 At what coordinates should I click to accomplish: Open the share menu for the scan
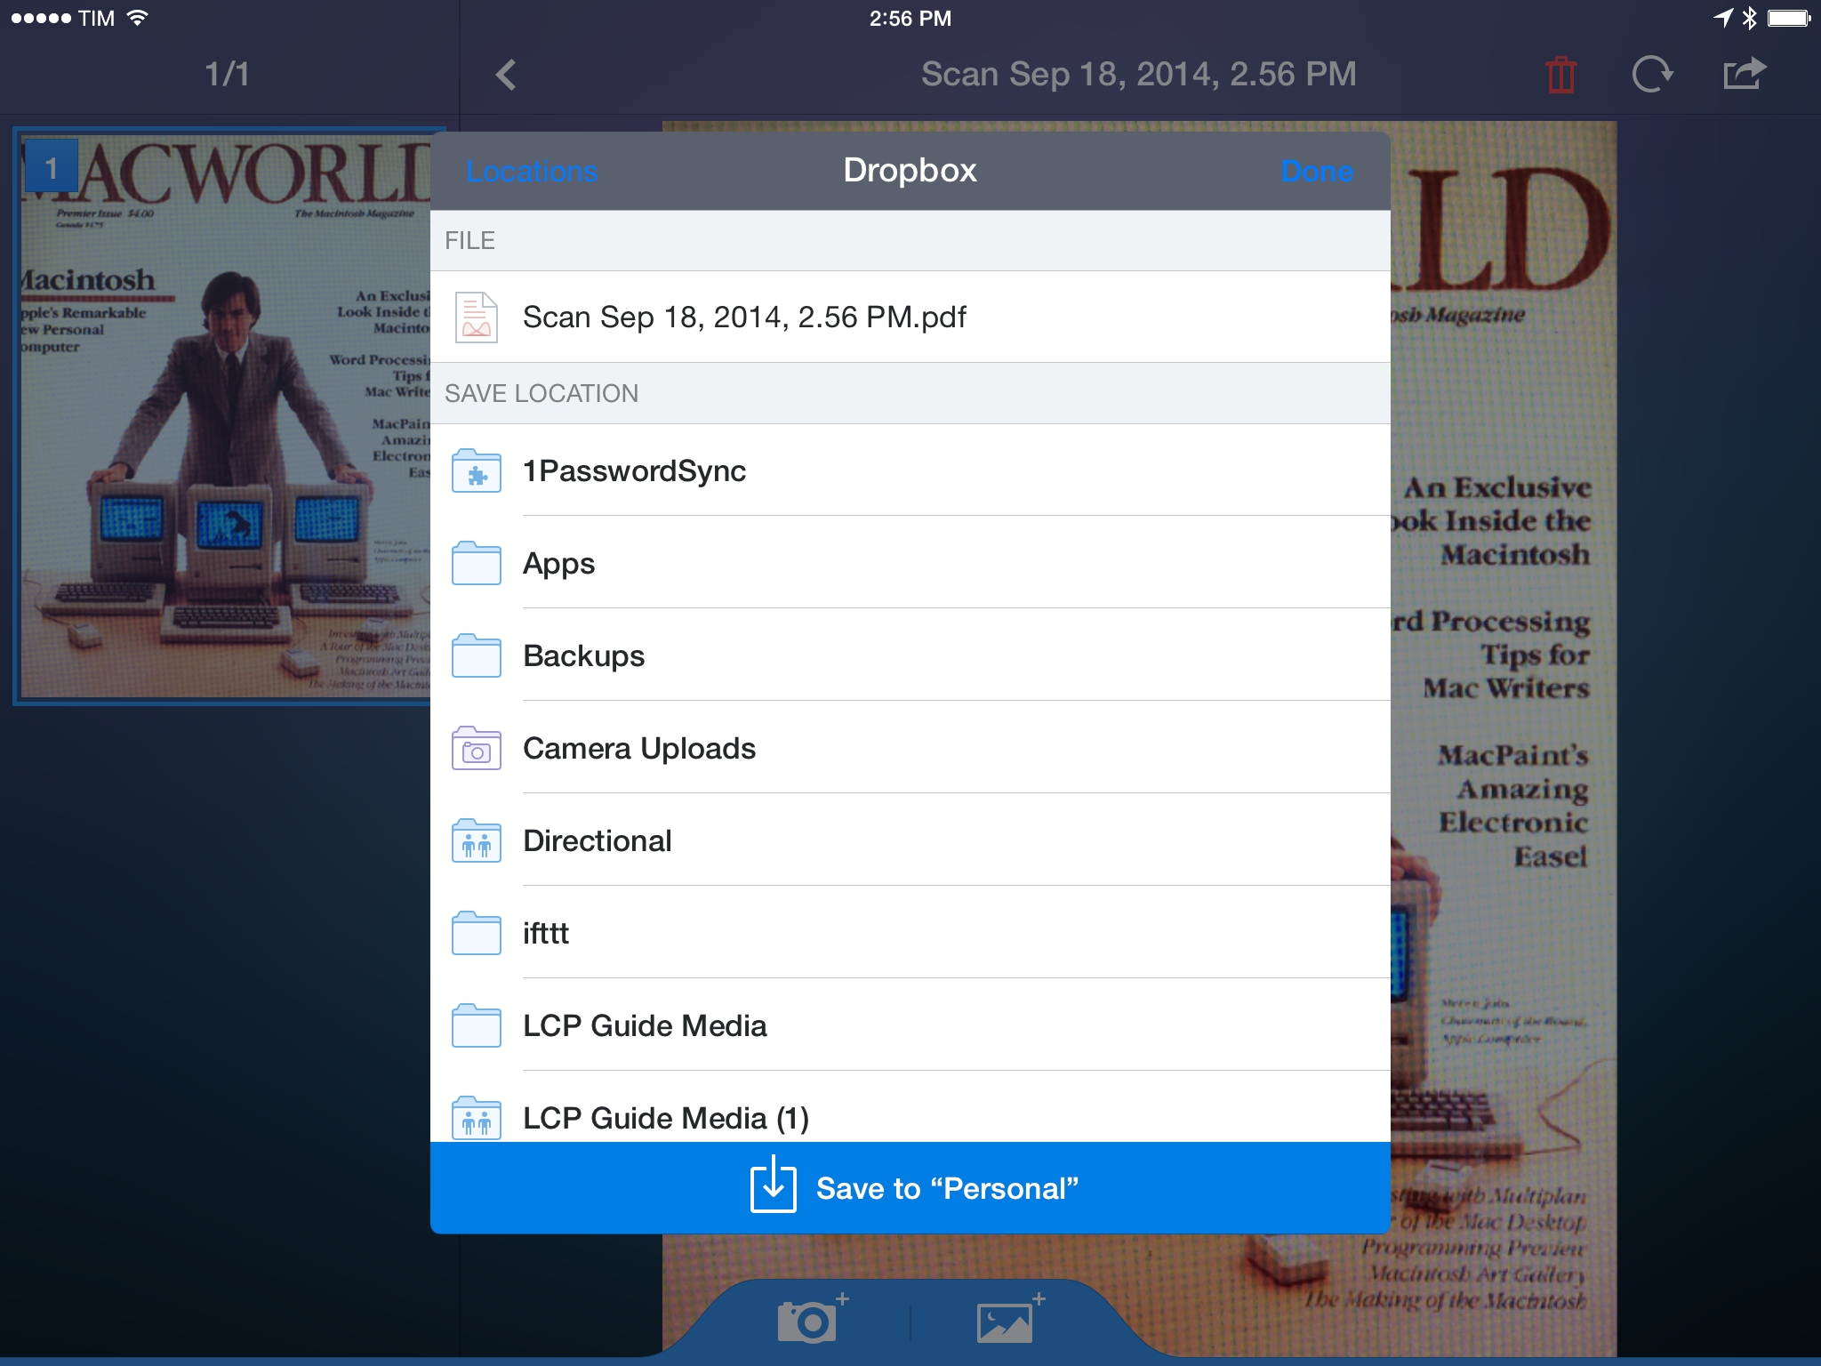tap(1744, 75)
